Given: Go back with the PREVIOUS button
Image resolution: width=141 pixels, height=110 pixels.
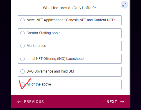Looking at the screenshot, I should point(41,102).
